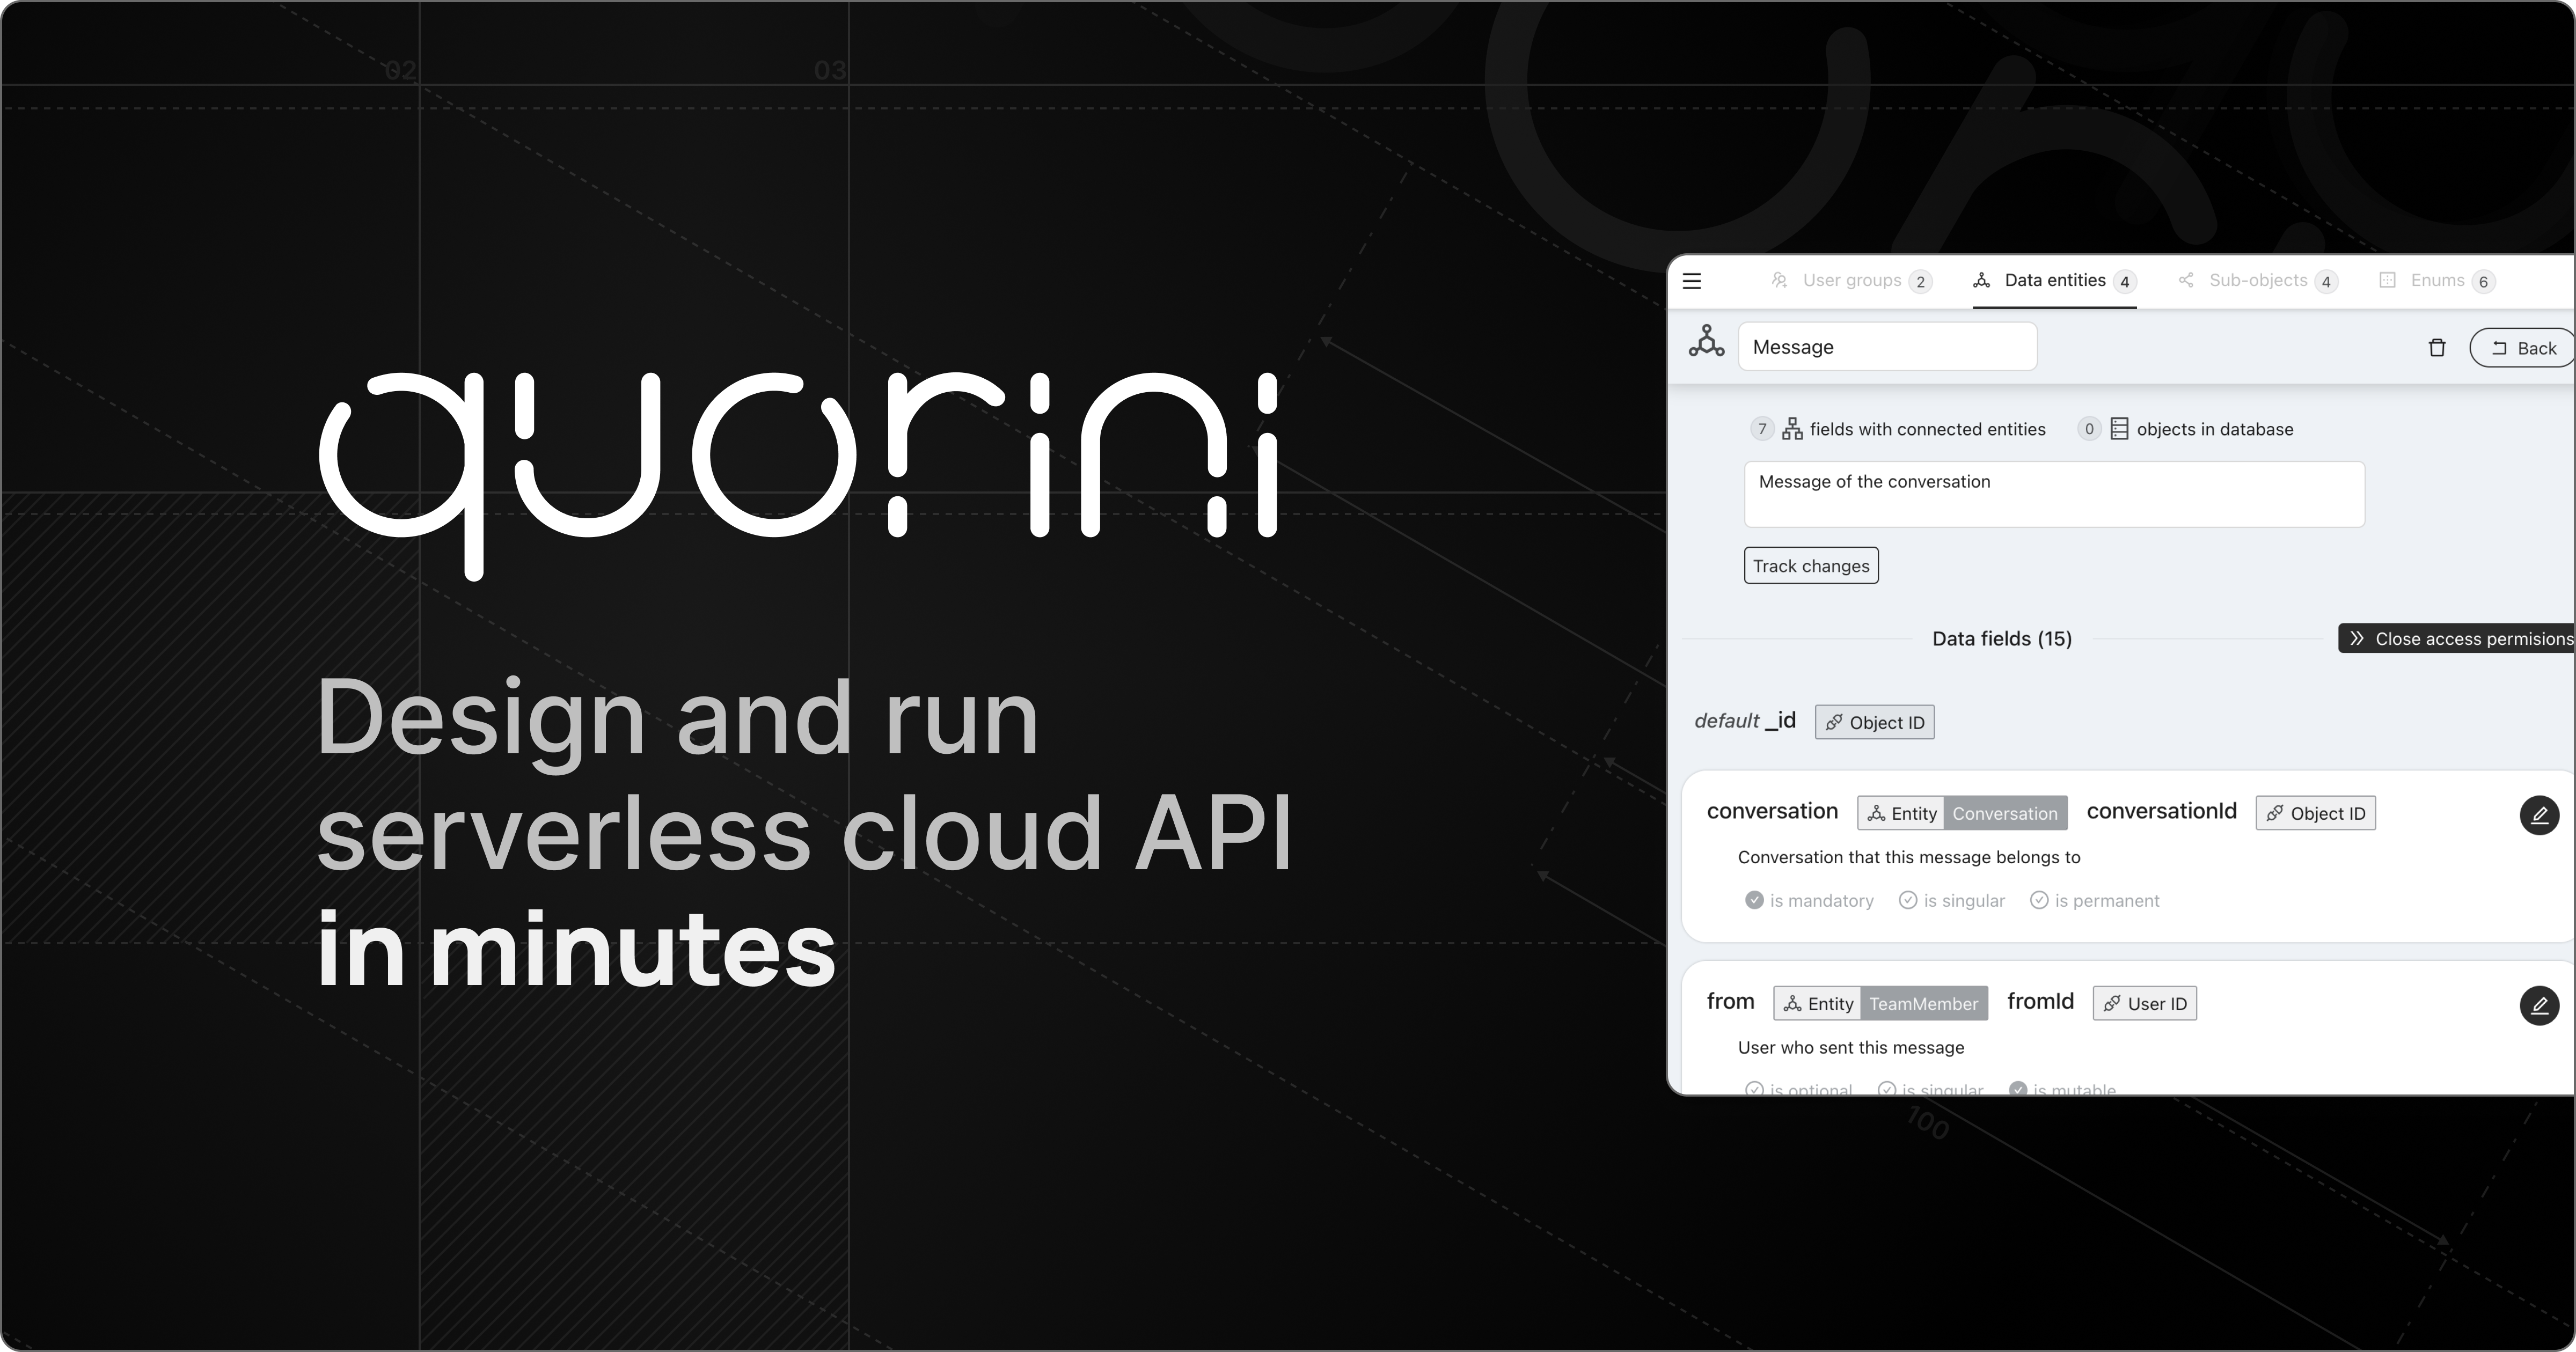Click the Message entity name field

tap(1886, 347)
